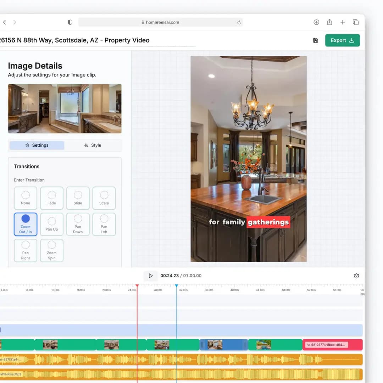Select the blue clip in the timeline

[223, 344]
